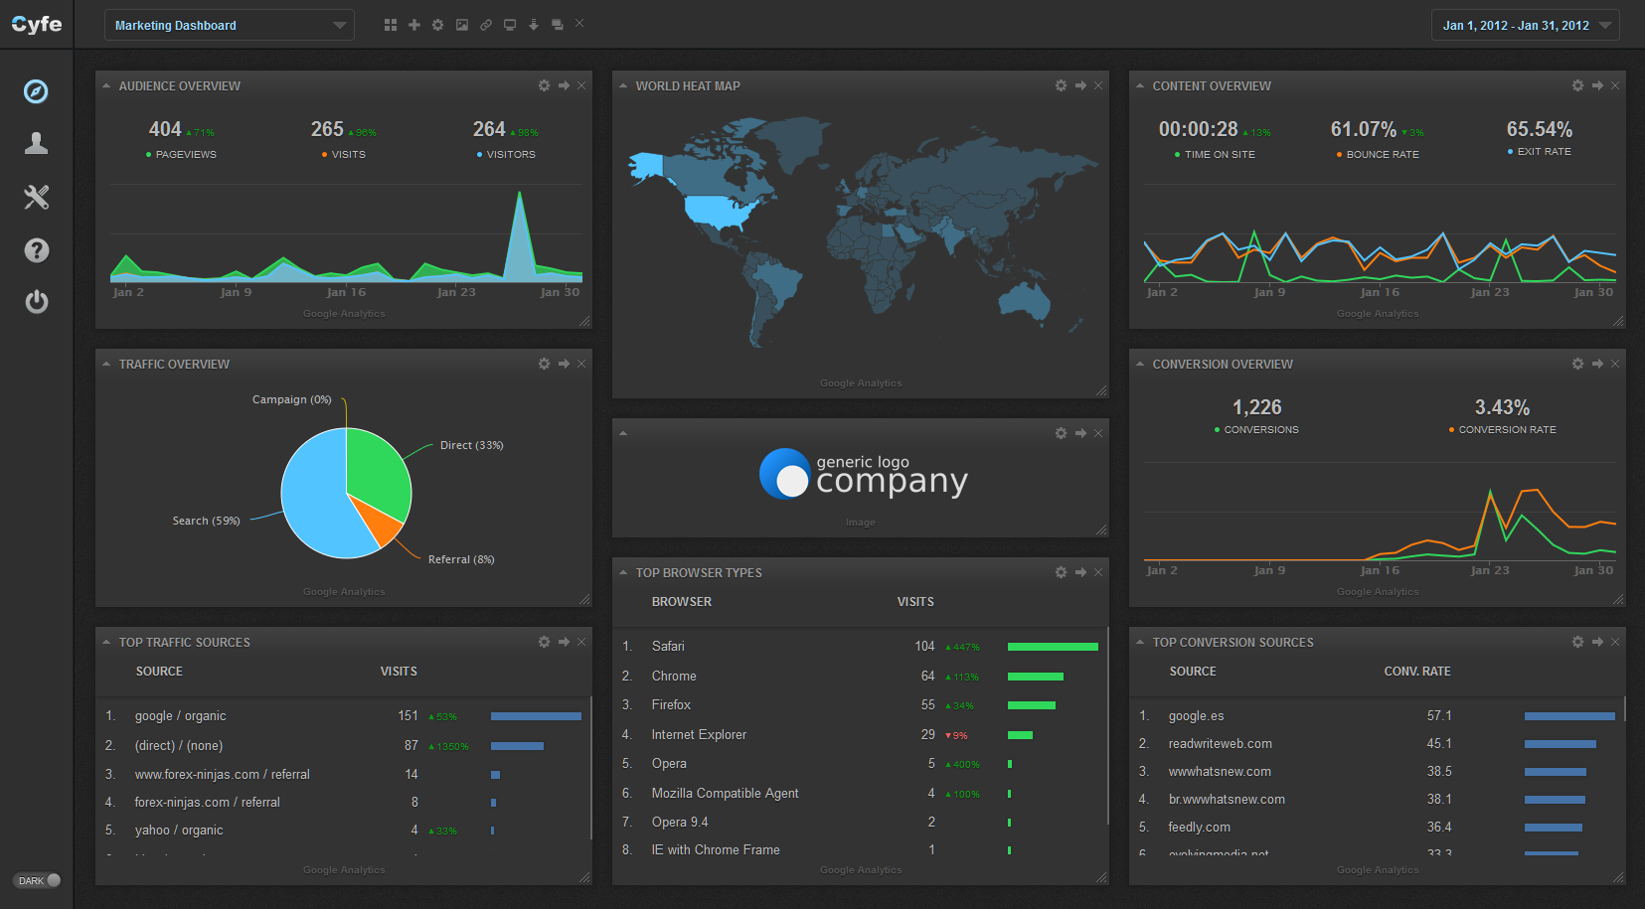Click the arrow icon on Conversion Overview widget
Screen dimensions: 1645x909
click(x=1596, y=364)
